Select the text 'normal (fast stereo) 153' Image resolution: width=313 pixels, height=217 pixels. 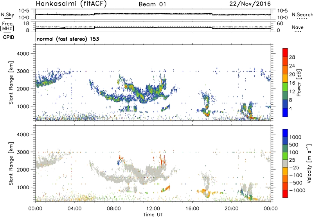click(x=68, y=39)
